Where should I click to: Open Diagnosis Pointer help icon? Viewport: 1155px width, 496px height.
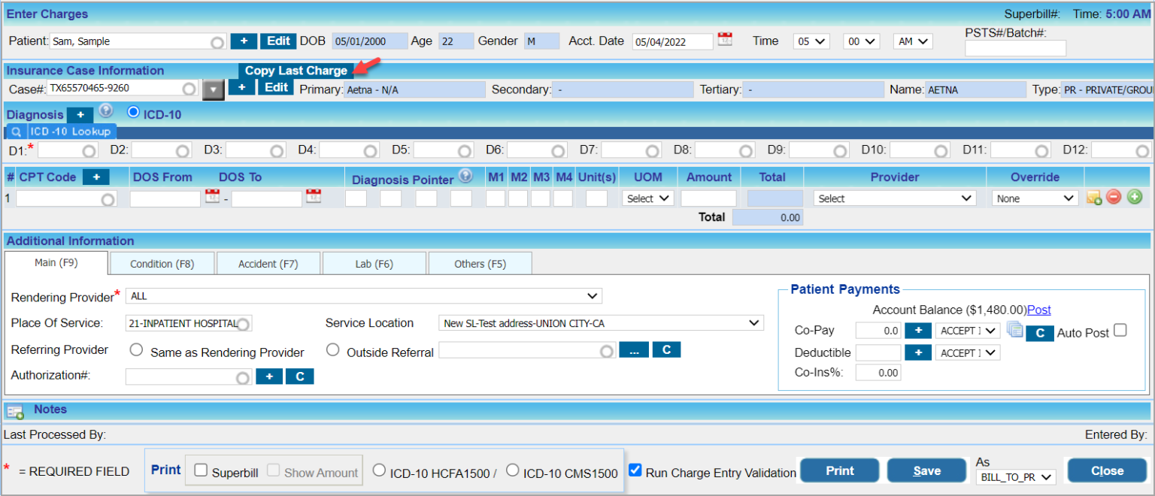coord(465,176)
